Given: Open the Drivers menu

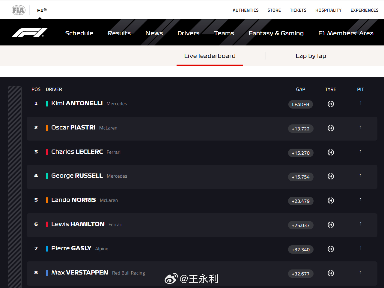Looking at the screenshot, I should (189, 33).
